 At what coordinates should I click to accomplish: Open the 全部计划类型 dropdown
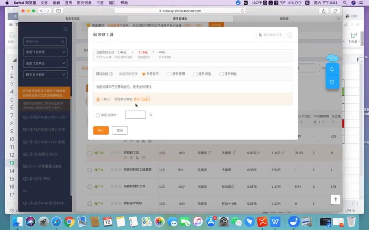pyautogui.click(x=45, y=52)
